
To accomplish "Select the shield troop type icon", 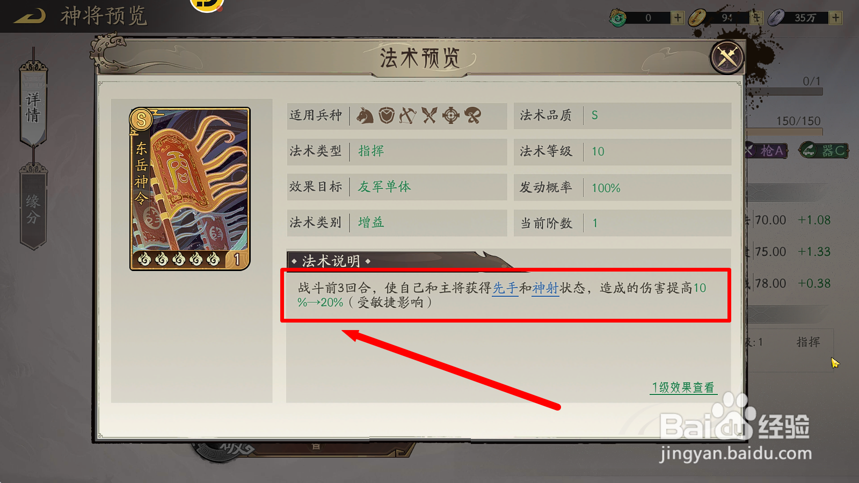I will (x=387, y=115).
